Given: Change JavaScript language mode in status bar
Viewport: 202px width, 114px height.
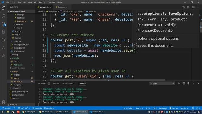Looking at the screenshot, I should pyautogui.click(x=163, y=108).
